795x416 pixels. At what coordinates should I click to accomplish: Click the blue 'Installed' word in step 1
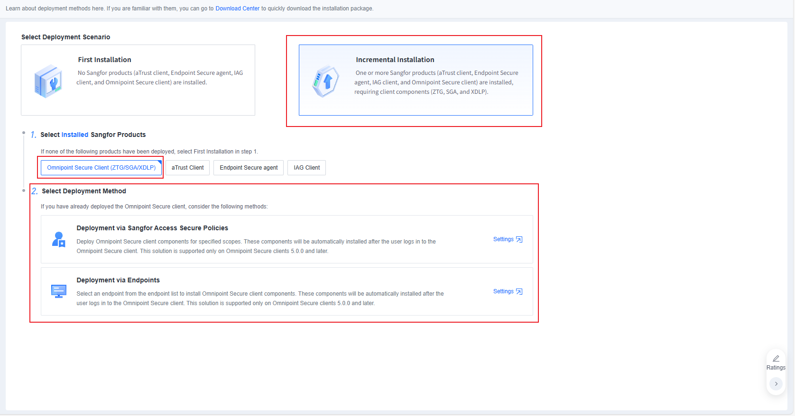click(x=75, y=135)
